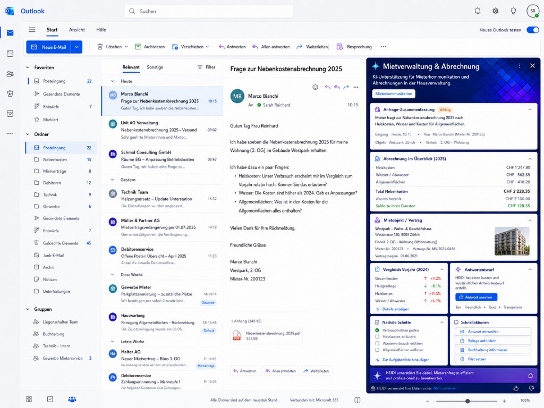Collapse the Gruppen section
544x408 pixels.
[28, 309]
